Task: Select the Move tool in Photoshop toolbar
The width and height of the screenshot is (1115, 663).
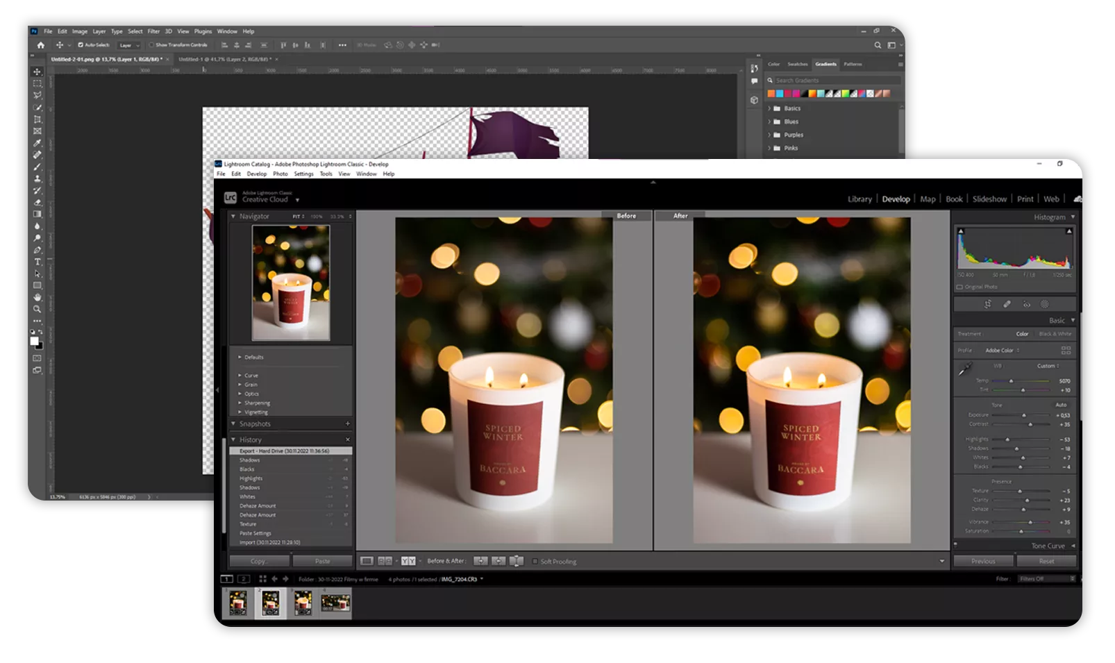Action: click(37, 72)
